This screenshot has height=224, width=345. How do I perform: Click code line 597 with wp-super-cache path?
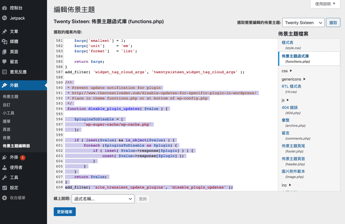click(x=118, y=124)
